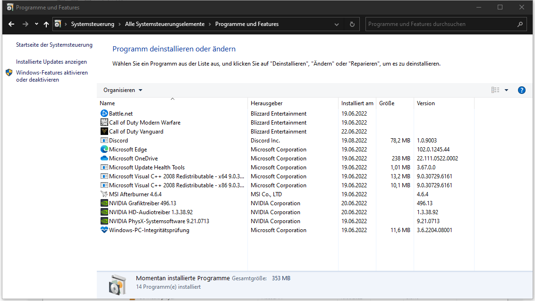This screenshot has height=301, width=535.
Task: Open Windows-Features aktivieren oder deaktivieren link
Action: click(52, 76)
